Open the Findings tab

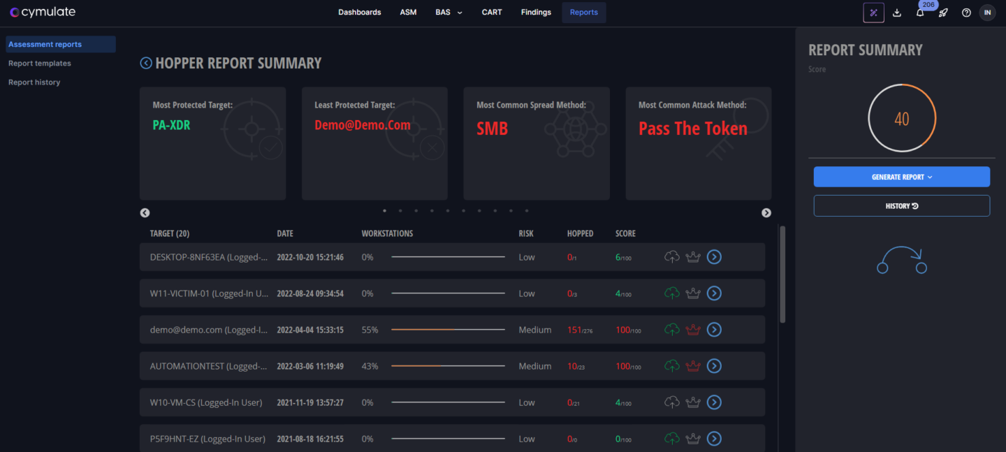pyautogui.click(x=536, y=13)
